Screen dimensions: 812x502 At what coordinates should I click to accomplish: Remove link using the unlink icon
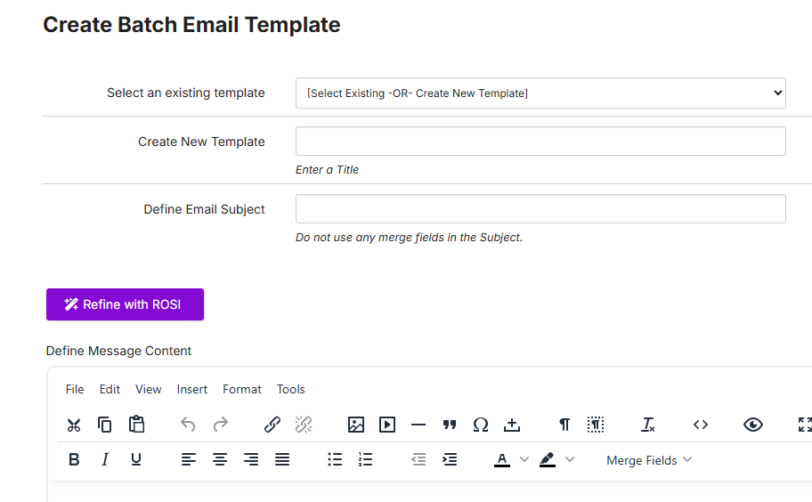coord(304,425)
